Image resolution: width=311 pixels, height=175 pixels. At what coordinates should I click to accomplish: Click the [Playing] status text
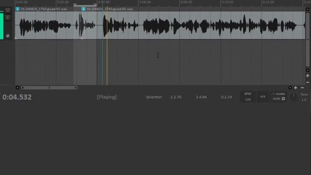tap(107, 97)
